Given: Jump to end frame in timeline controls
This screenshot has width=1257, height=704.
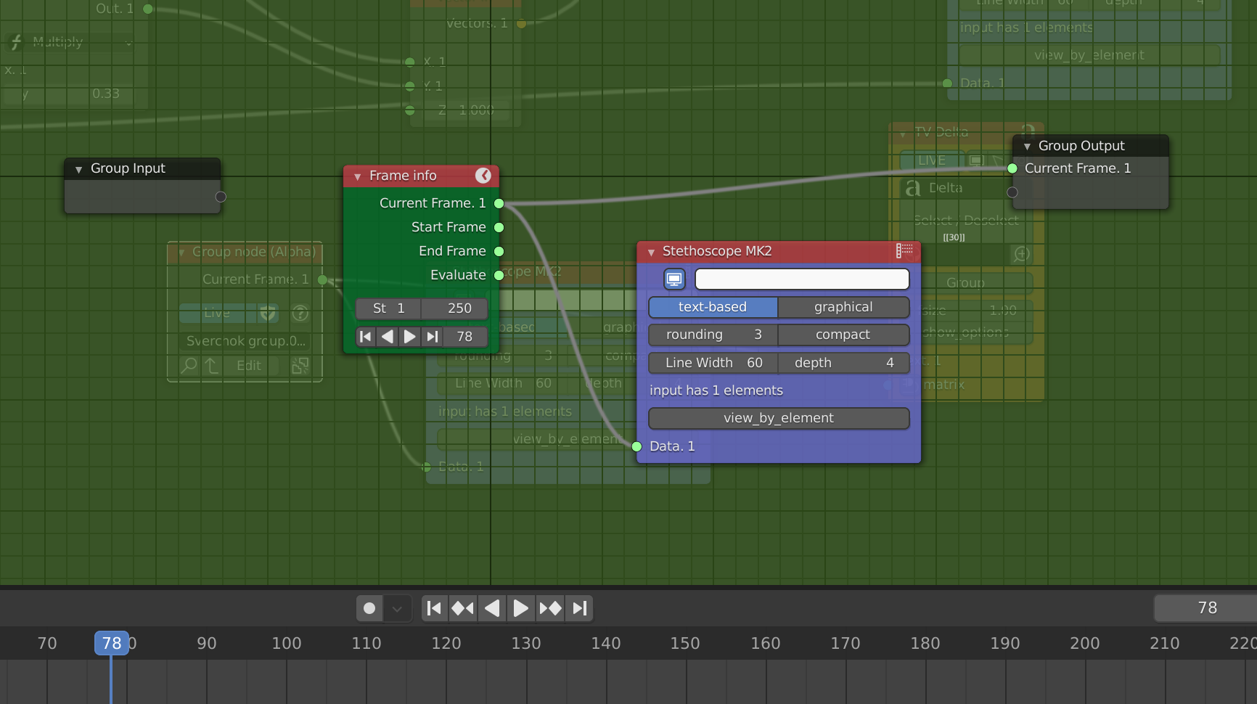Looking at the screenshot, I should coord(579,608).
